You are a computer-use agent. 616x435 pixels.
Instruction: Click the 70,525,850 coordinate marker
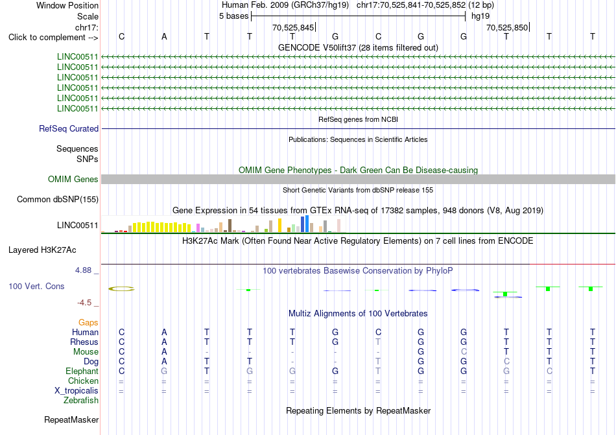tap(507, 27)
